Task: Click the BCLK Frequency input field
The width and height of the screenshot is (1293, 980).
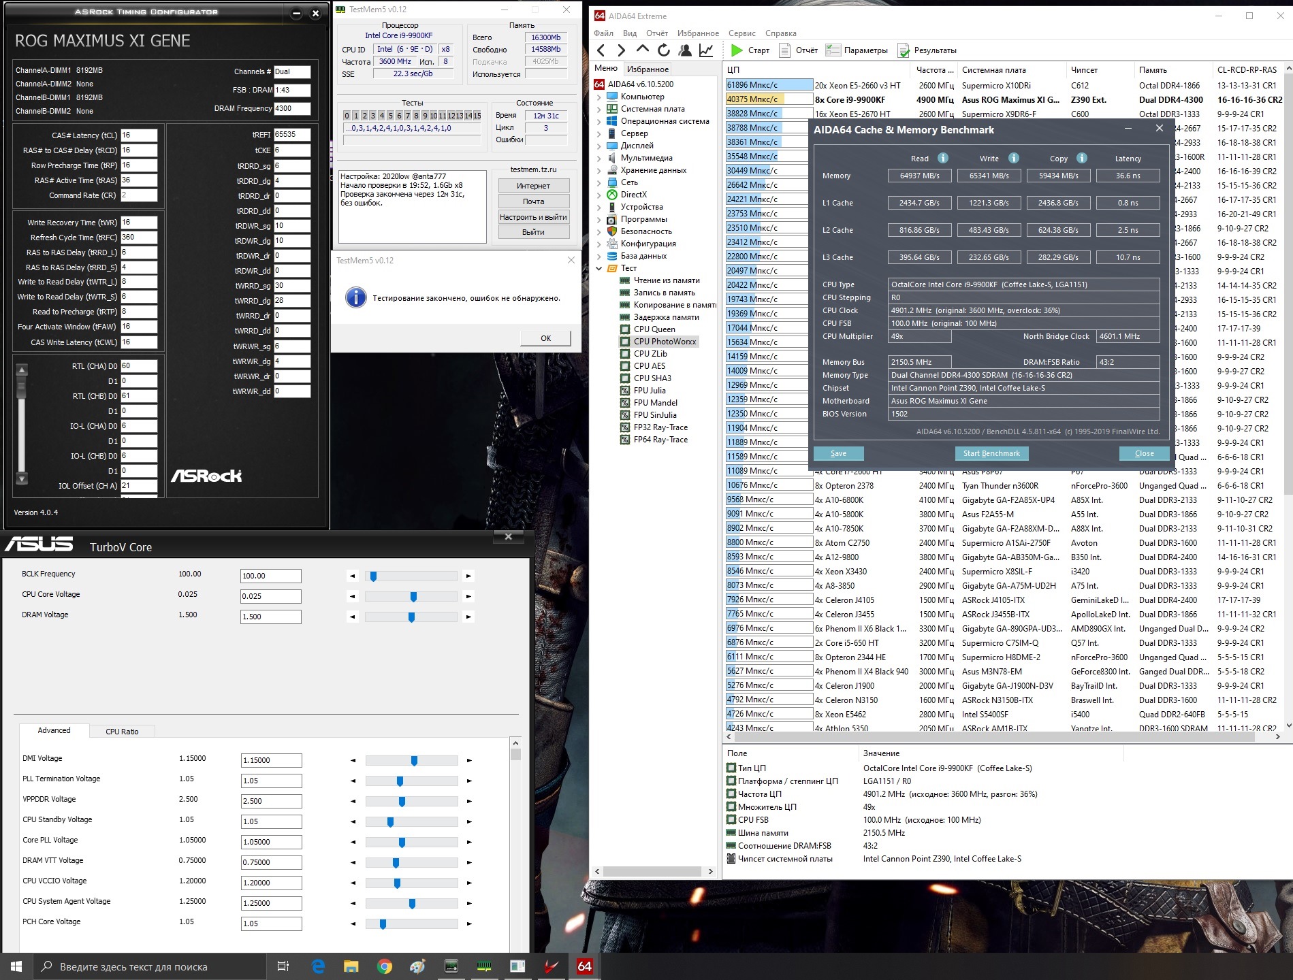Action: coord(270,576)
